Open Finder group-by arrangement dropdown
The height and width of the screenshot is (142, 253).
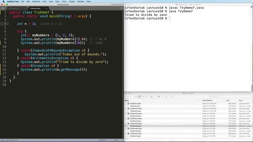click(153, 97)
